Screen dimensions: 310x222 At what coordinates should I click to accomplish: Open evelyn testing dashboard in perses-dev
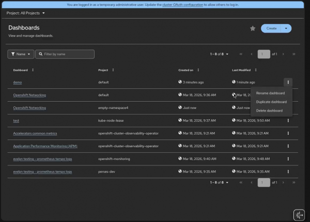tap(42, 171)
